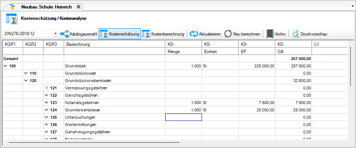
Task: Select the Grundstückswert GB value 0,00
Action: 293,73
